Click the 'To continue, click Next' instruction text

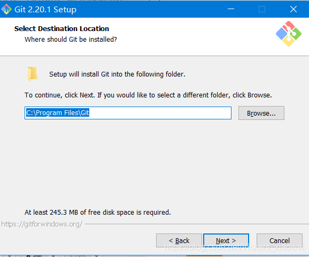(x=148, y=95)
